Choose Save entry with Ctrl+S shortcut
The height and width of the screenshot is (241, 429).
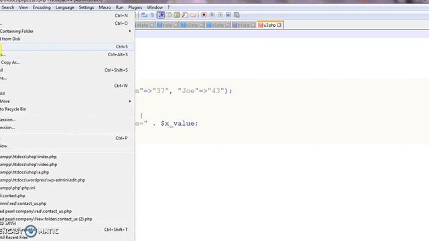tap(66, 47)
